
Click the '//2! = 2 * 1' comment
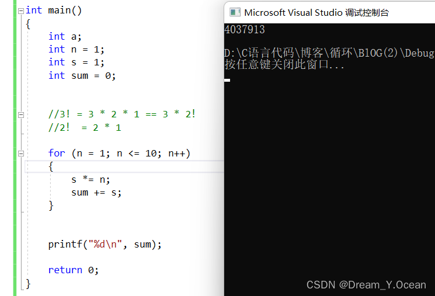85,127
